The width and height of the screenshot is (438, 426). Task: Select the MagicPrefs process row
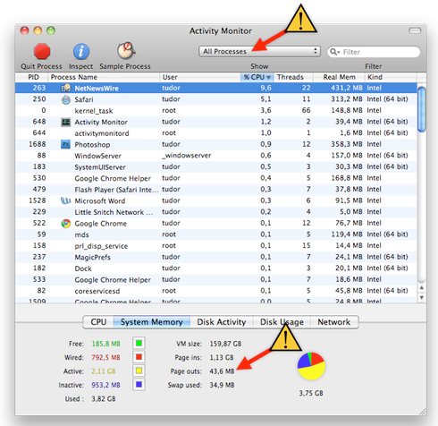pyautogui.click(x=216, y=257)
